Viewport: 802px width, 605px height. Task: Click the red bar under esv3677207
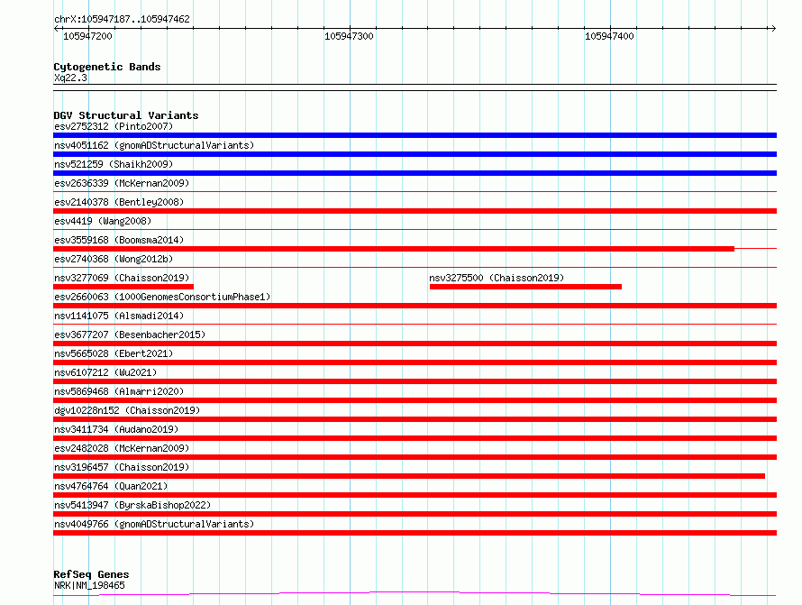(415, 344)
